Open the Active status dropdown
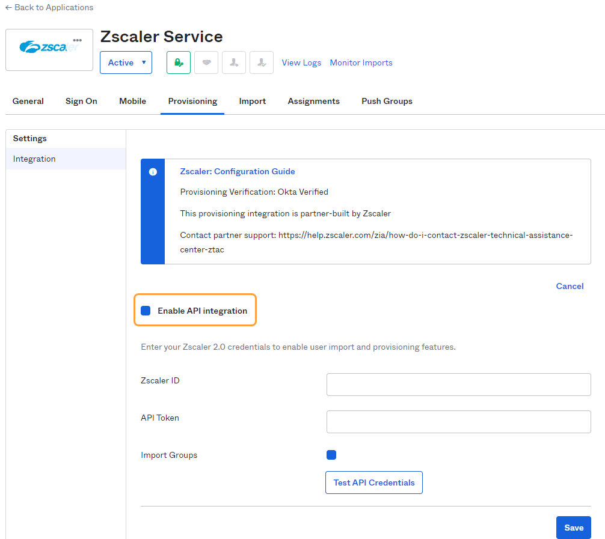This screenshot has height=539, width=605. coord(126,62)
